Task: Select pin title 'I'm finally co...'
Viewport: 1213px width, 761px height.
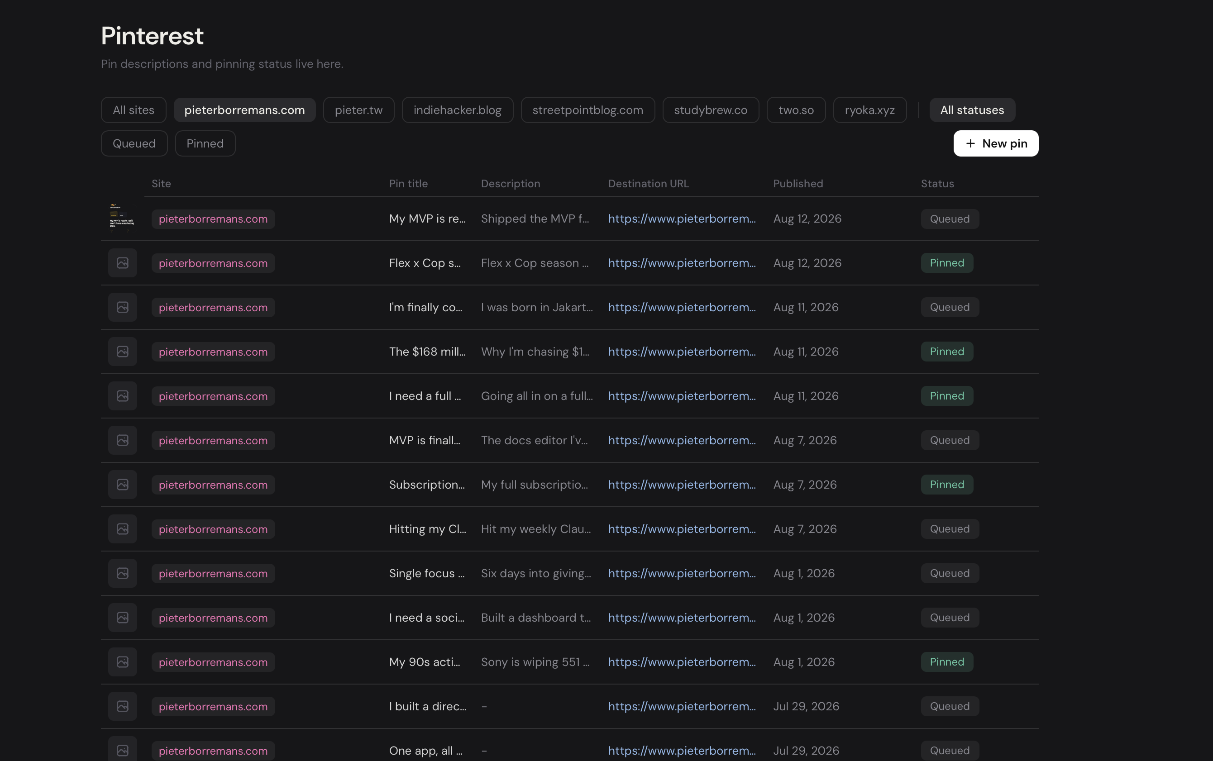Action: tap(425, 307)
